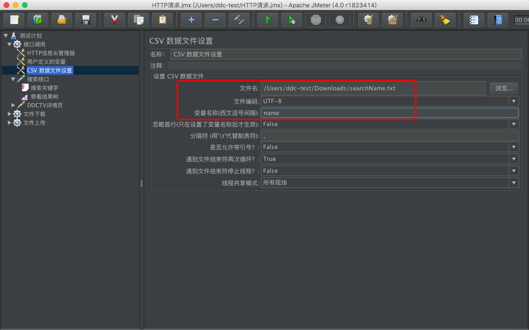Image resolution: width=529 pixels, height=330 pixels.
Task: Click the Stop test icon
Action: [x=316, y=20]
